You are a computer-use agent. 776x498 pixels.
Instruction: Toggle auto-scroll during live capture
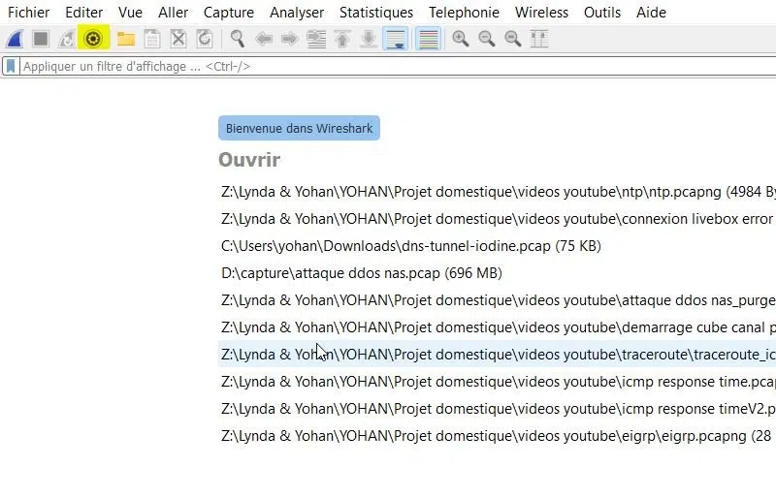tap(396, 39)
